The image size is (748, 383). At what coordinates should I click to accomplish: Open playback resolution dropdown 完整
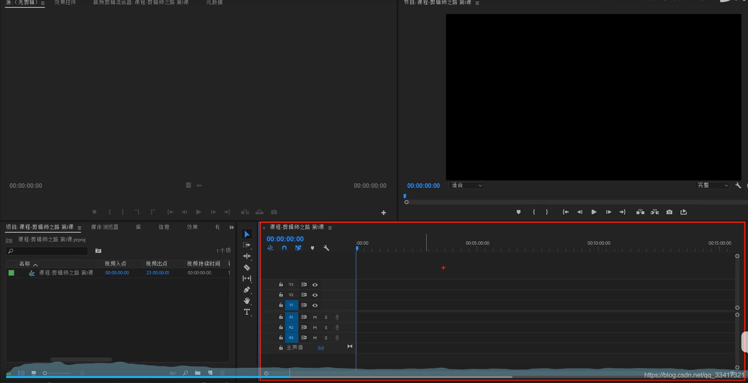[713, 185]
